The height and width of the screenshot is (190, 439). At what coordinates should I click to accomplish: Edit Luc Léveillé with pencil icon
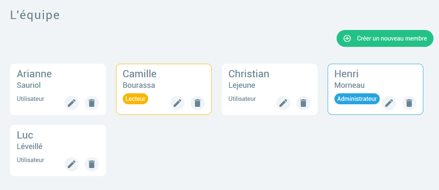(x=72, y=164)
